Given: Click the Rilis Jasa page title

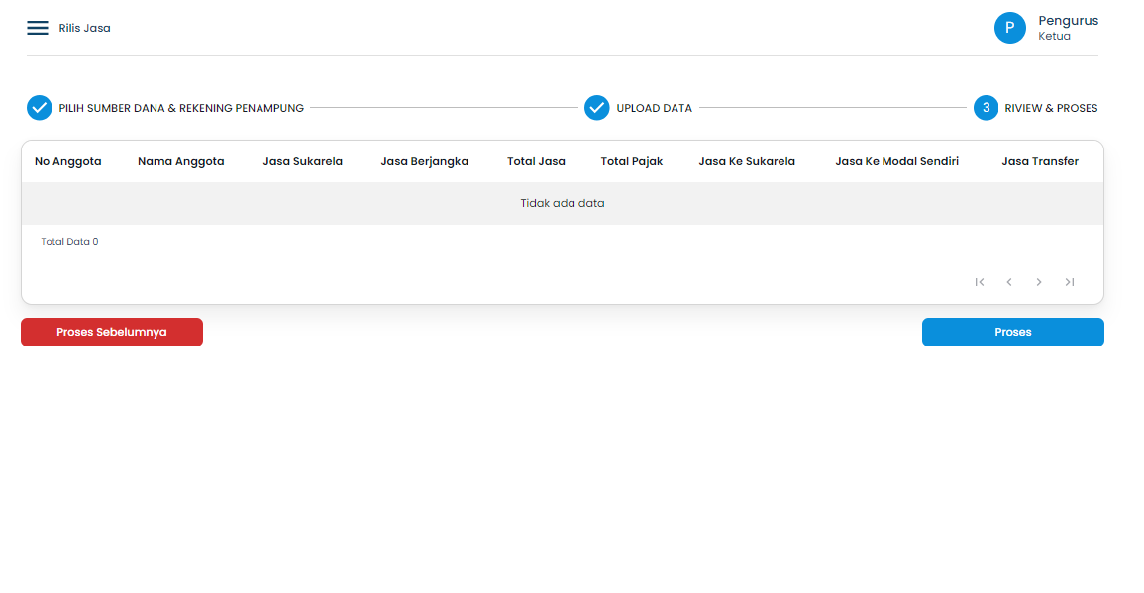Looking at the screenshot, I should (86, 28).
